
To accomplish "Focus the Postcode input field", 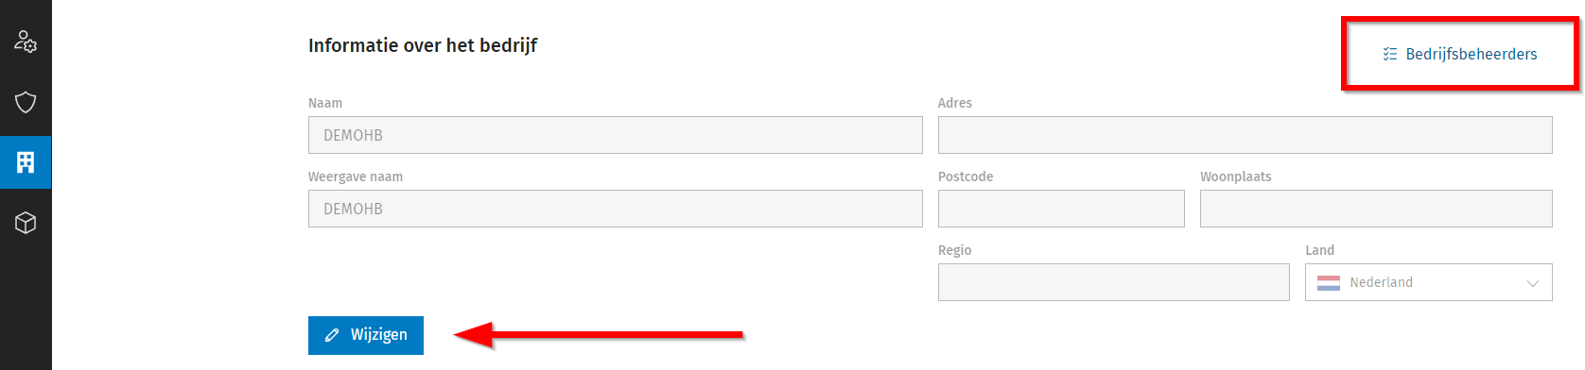I will pyautogui.click(x=1061, y=209).
